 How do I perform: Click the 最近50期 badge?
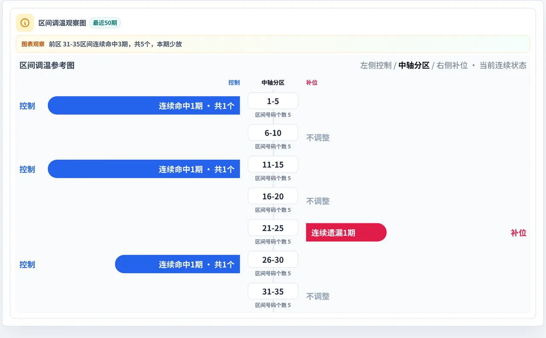click(x=105, y=23)
